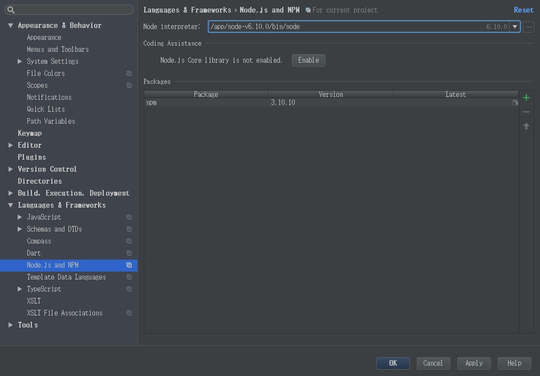Browse for interpreter with ellipsis button
540x376 pixels.
pyautogui.click(x=528, y=27)
